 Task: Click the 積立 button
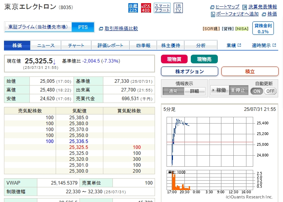(250, 71)
